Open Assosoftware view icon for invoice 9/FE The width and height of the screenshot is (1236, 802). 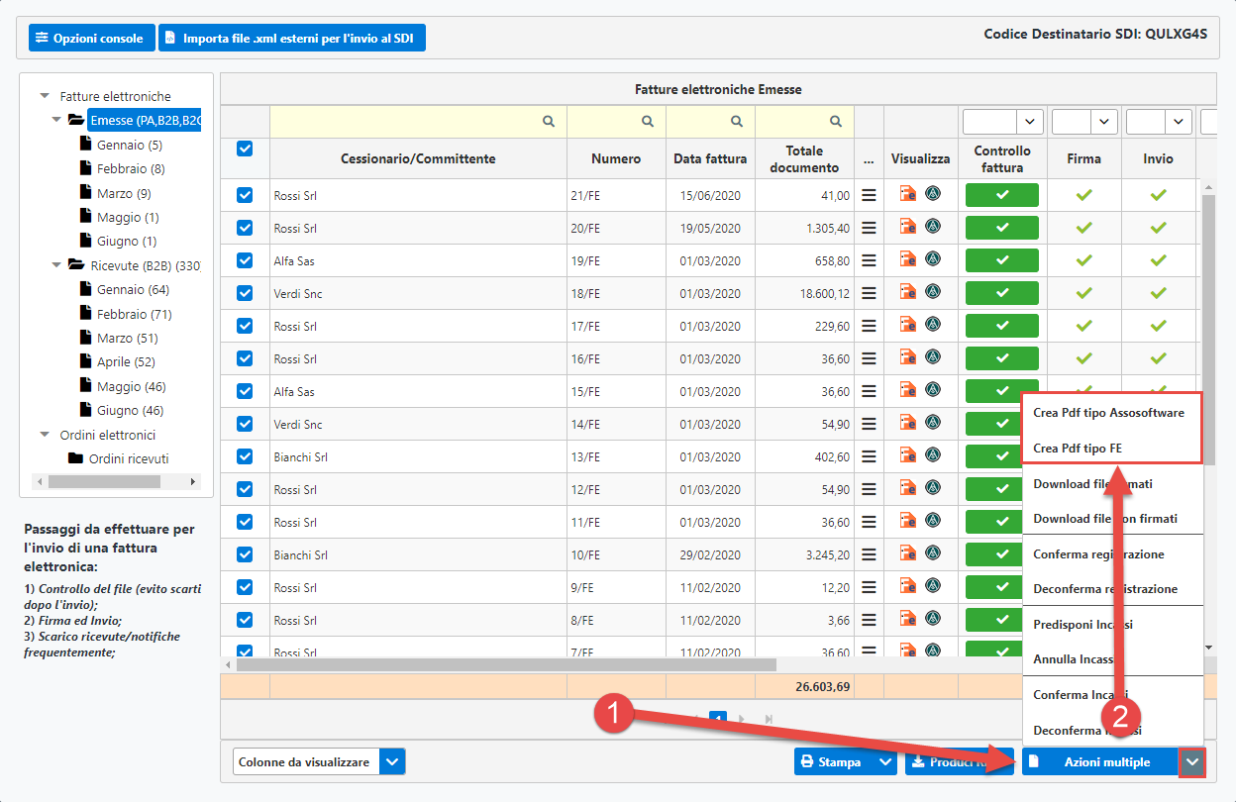(x=933, y=586)
